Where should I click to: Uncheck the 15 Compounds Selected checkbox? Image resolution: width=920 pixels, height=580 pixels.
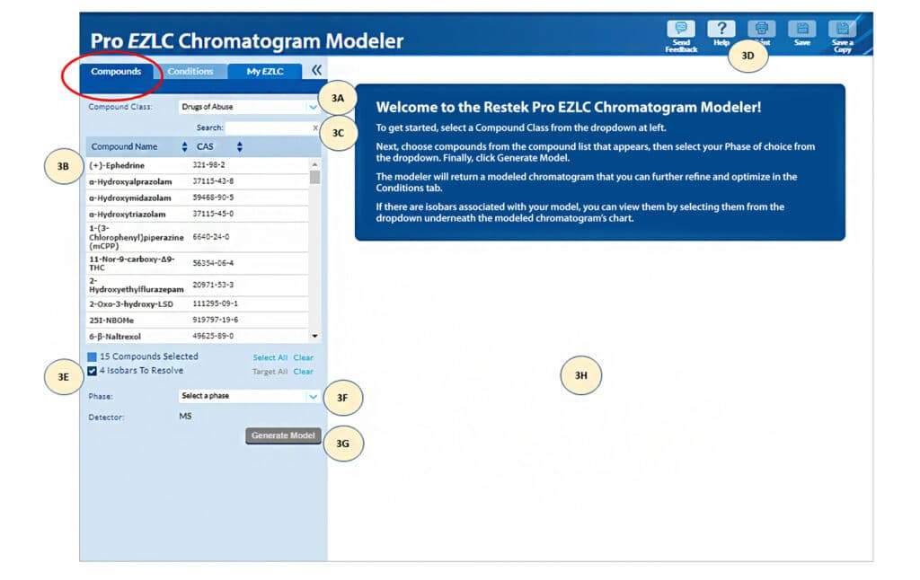(91, 356)
